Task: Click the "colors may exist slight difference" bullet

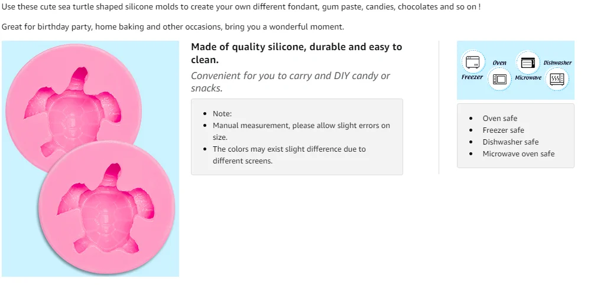Action: [x=289, y=149]
